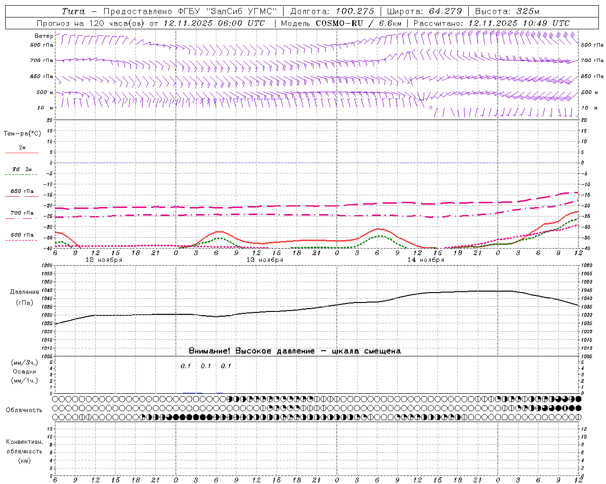Click the "500 гПа" temperature legend entry
The image size is (606, 484).
coord(22,235)
